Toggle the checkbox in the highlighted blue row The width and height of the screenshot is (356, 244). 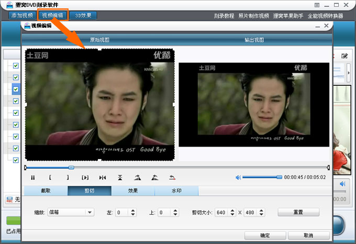coord(16,89)
